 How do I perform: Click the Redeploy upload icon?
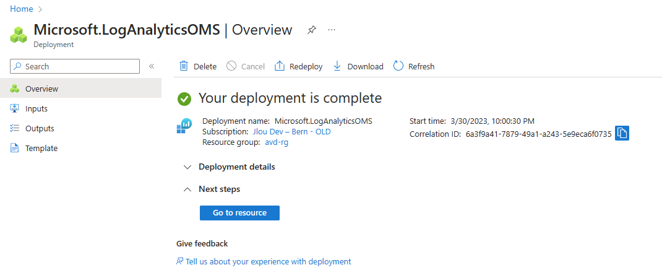(280, 66)
